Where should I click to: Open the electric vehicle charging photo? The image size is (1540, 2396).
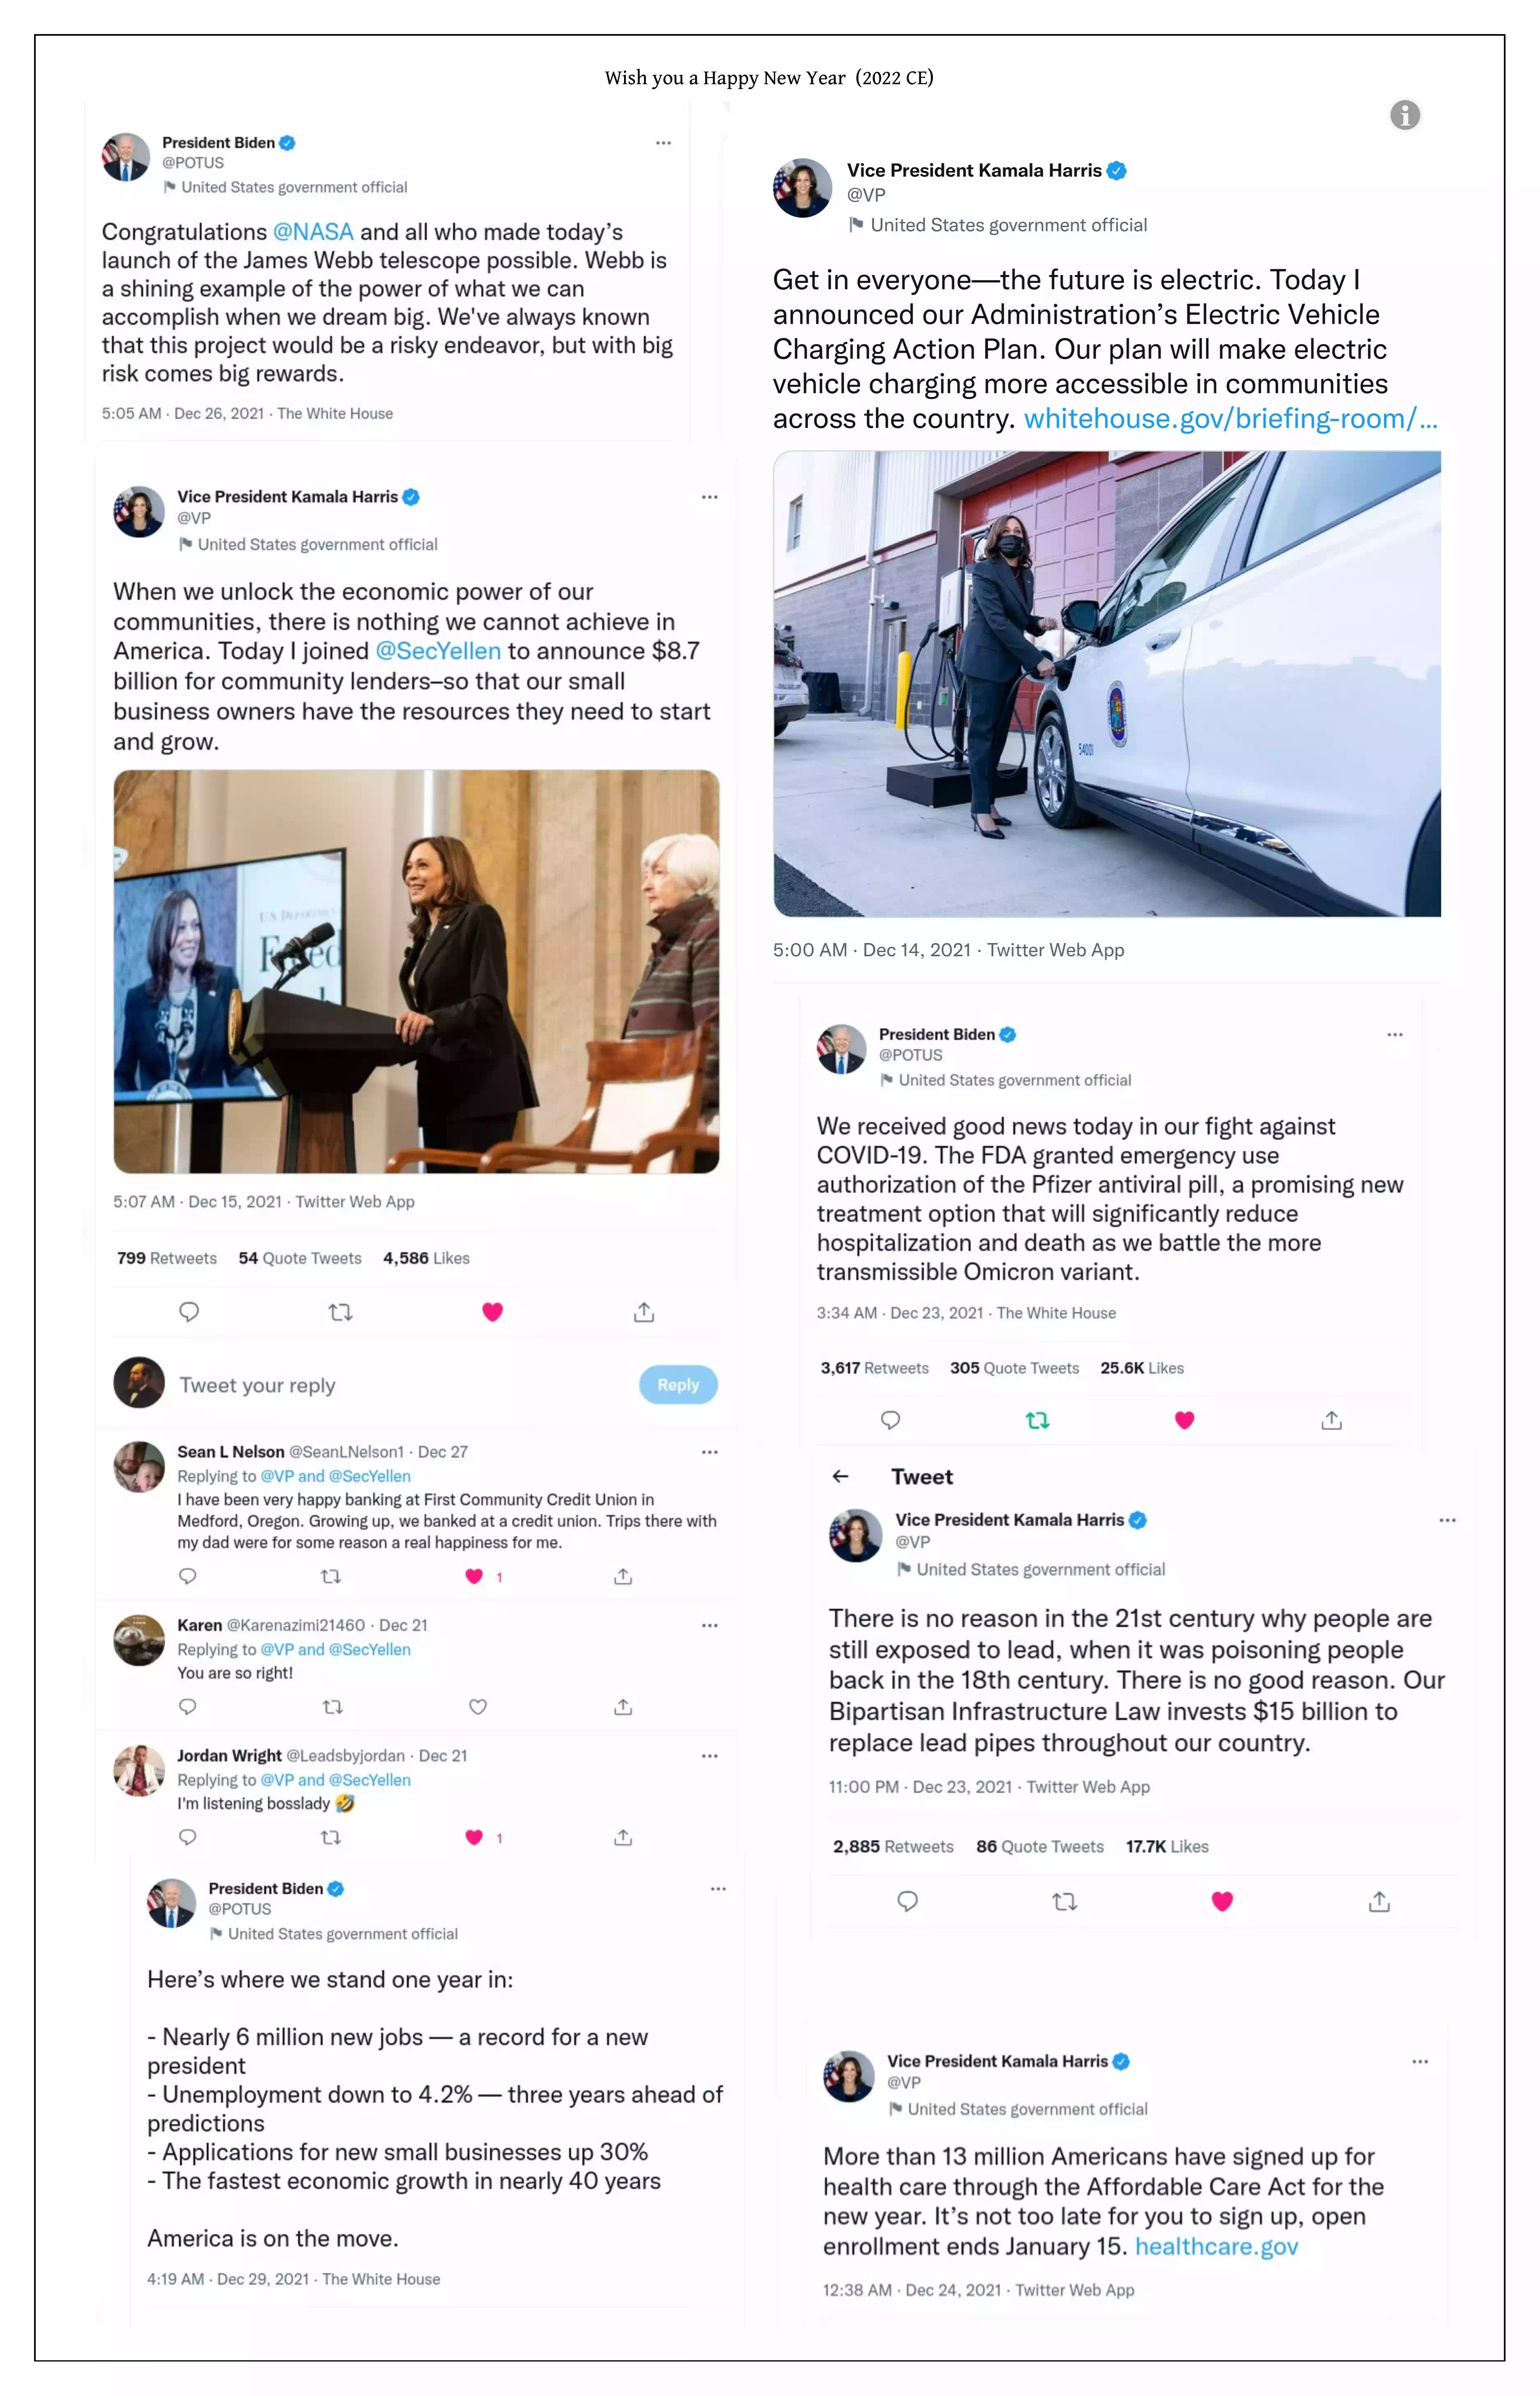[1107, 683]
